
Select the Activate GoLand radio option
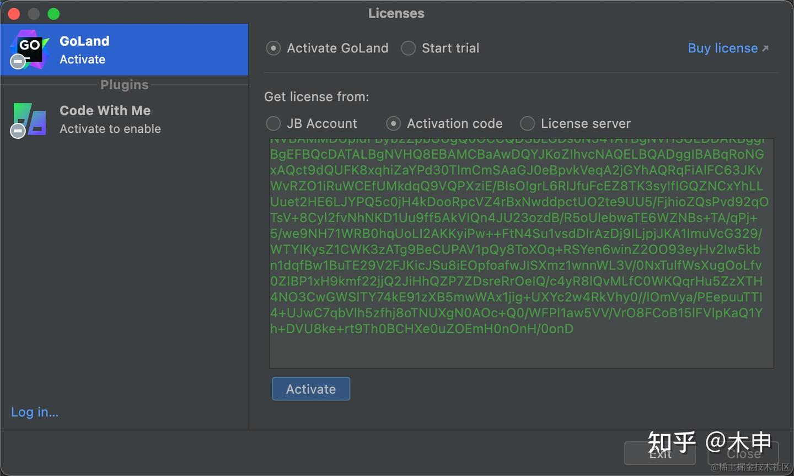point(273,48)
